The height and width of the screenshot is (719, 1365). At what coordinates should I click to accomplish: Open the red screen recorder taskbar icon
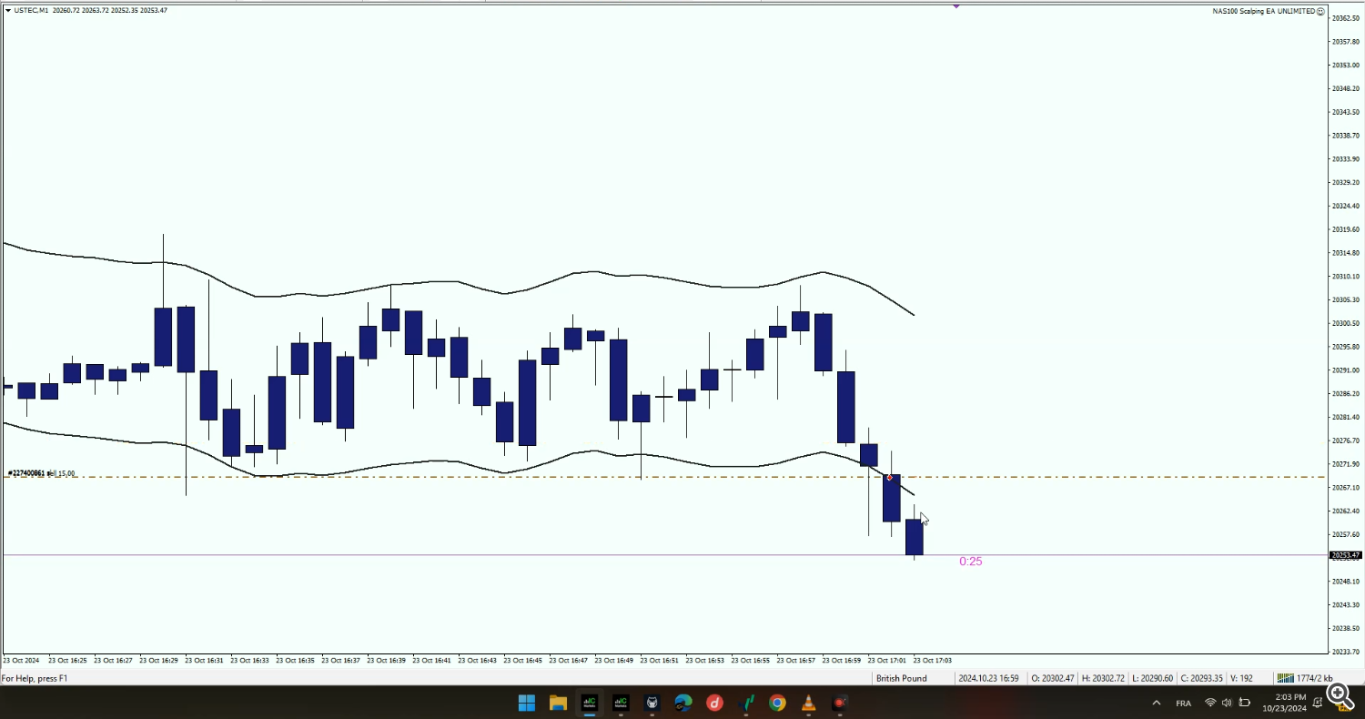click(840, 703)
